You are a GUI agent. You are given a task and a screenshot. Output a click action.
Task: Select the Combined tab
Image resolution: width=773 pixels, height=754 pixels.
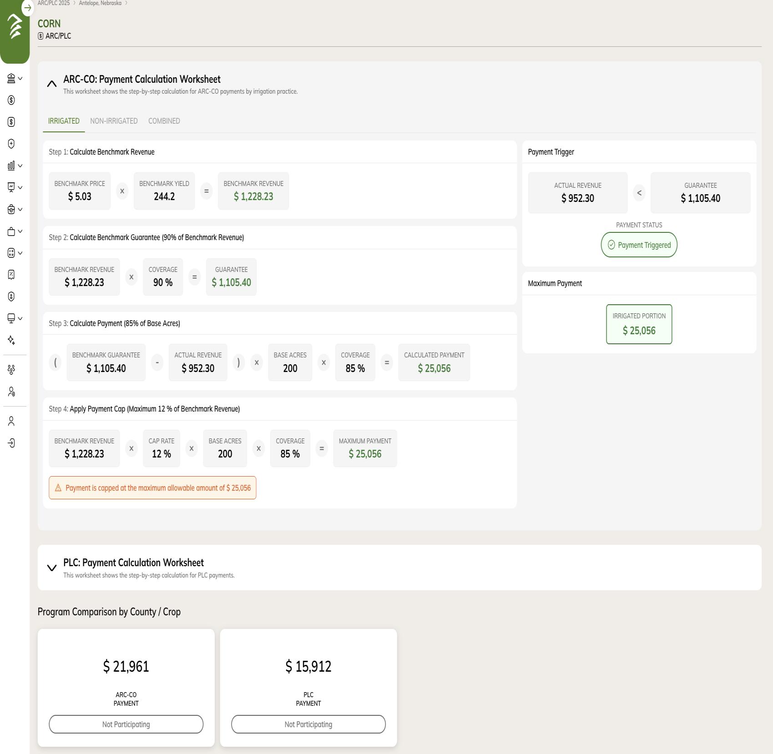(164, 121)
